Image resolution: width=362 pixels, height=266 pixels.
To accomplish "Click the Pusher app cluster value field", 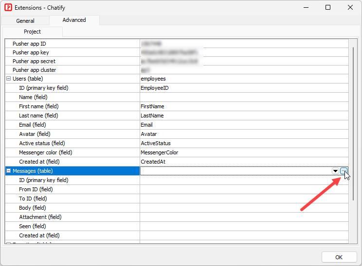I will (244, 70).
